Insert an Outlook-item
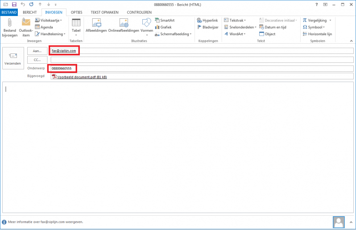This screenshot has width=356, height=230. click(26, 28)
